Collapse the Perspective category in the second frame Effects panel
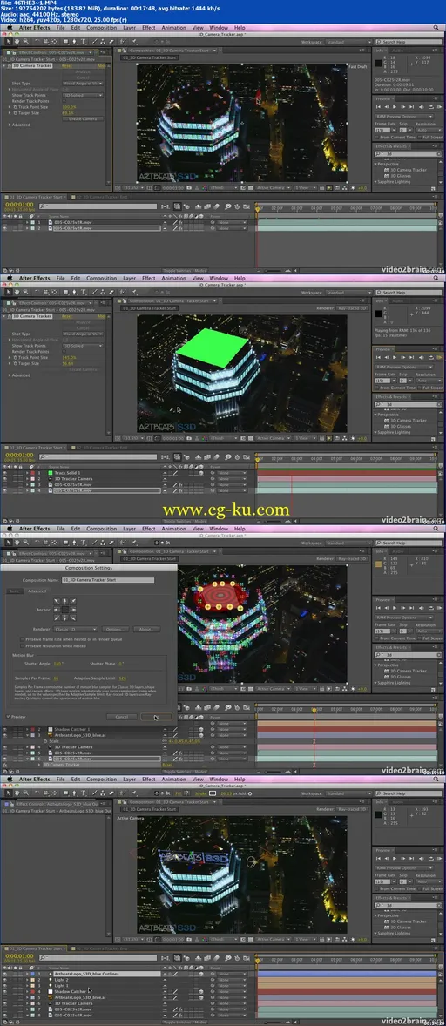The height and width of the screenshot is (1026, 446). click(x=377, y=415)
